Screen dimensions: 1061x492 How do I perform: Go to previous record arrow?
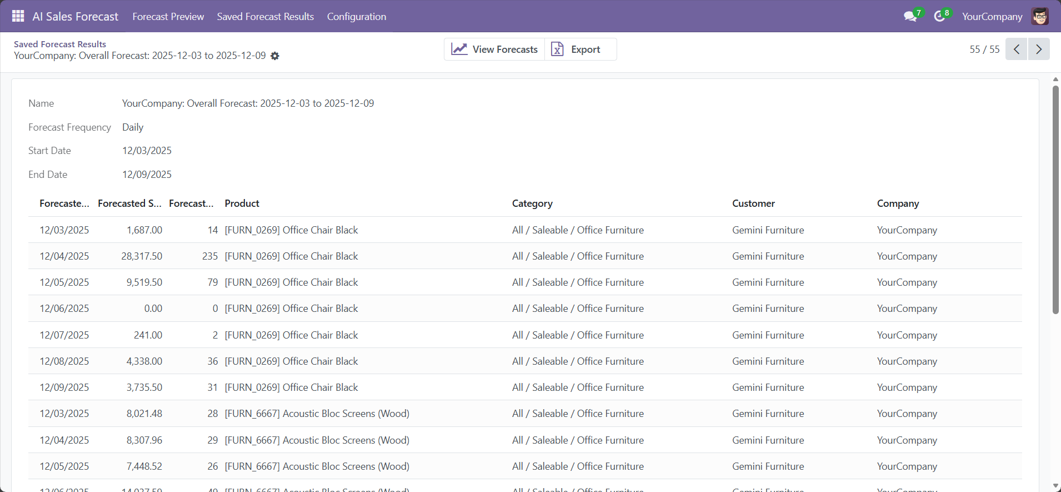(x=1016, y=49)
